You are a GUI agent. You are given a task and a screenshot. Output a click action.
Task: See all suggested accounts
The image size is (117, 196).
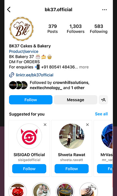coord(101,114)
